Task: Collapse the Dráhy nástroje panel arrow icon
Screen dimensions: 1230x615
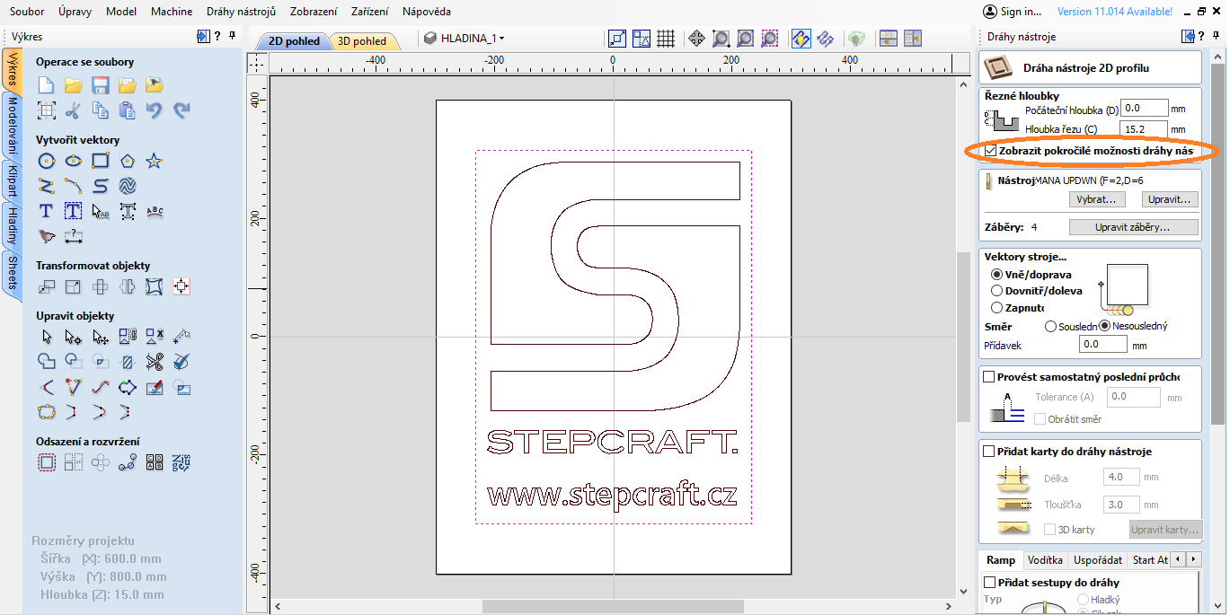Action: (x=1190, y=37)
